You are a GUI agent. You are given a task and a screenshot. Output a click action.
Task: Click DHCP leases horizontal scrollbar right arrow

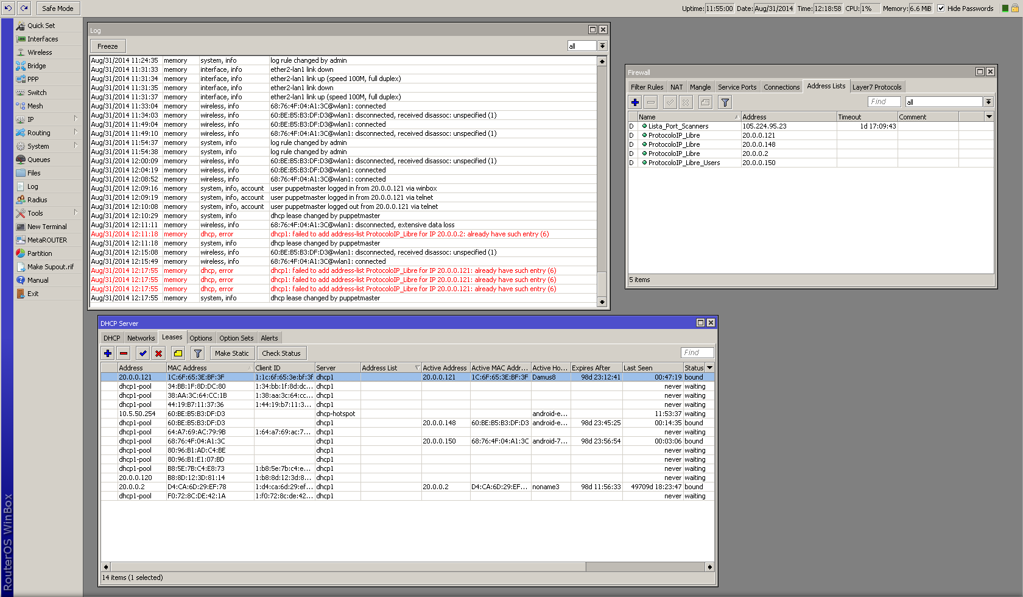(x=709, y=567)
